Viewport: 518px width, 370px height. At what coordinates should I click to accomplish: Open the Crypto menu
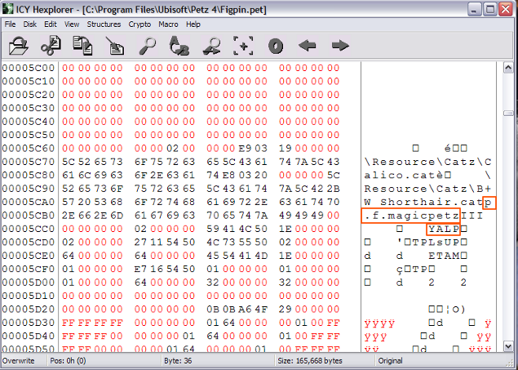coord(139,25)
